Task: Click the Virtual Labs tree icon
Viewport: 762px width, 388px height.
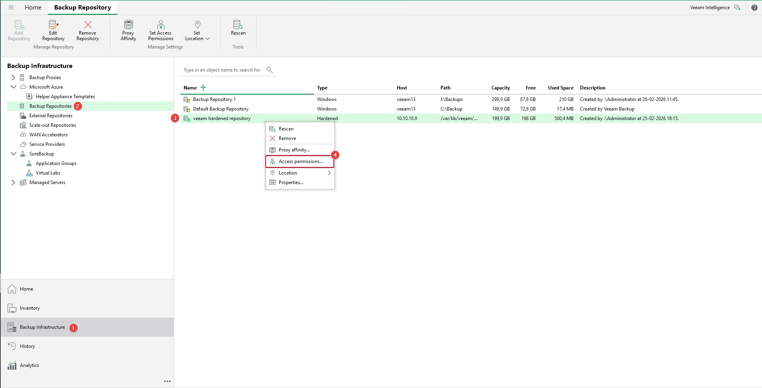Action: (x=29, y=173)
